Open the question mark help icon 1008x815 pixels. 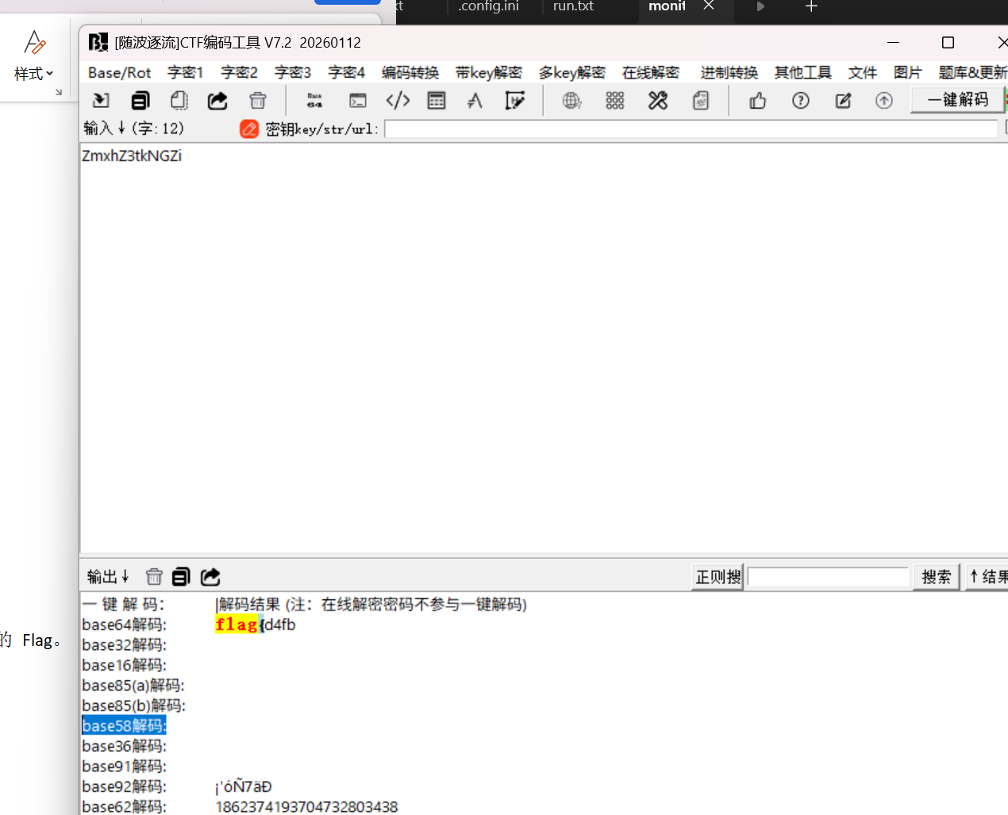click(x=801, y=101)
